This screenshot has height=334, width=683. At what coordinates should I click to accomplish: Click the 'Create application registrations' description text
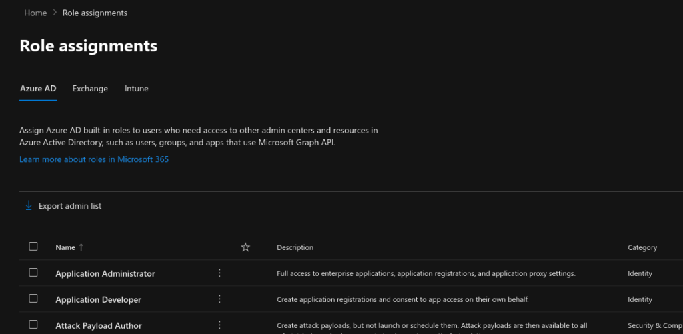[x=403, y=299]
